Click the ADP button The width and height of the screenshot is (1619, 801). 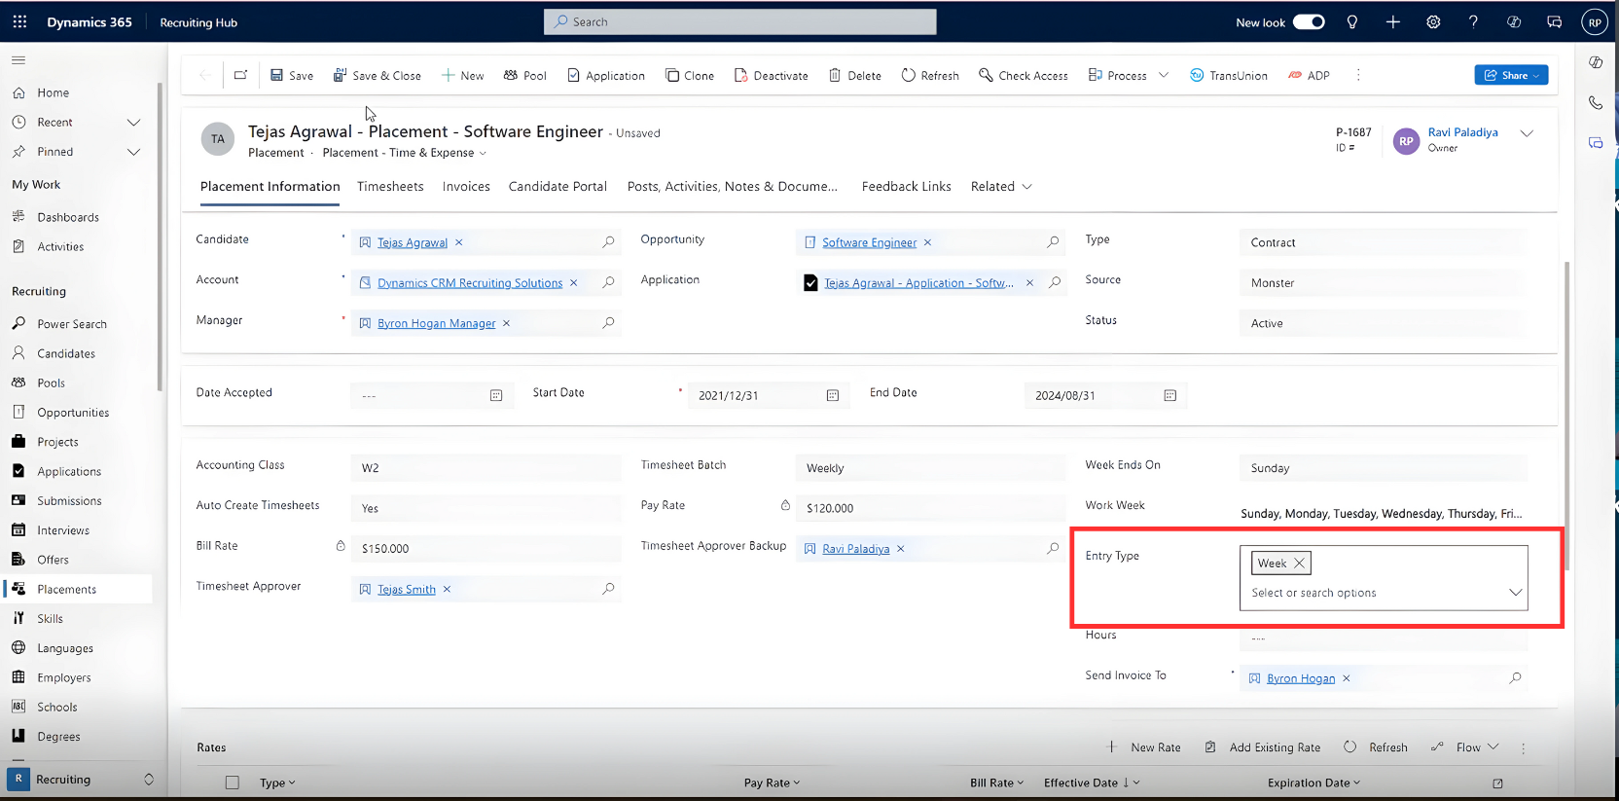(1309, 75)
